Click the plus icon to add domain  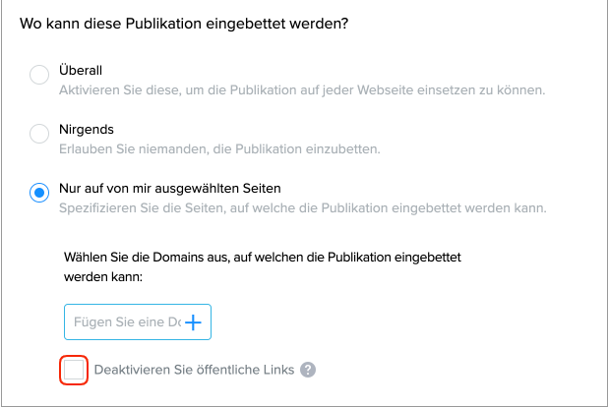tap(194, 321)
